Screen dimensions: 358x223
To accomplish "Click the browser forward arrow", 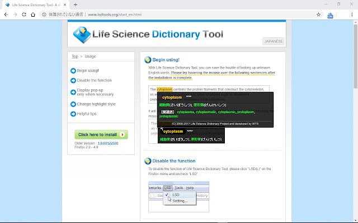I will coord(15,14).
